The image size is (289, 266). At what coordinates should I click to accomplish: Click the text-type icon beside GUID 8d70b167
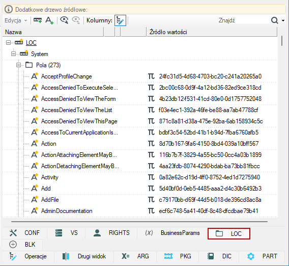pyautogui.click(x=151, y=144)
